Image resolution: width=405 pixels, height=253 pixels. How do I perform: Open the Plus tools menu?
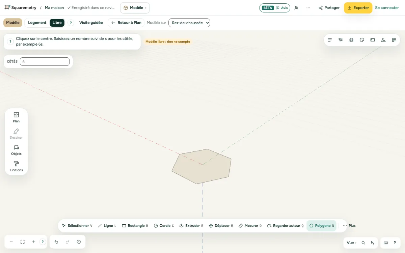click(349, 226)
